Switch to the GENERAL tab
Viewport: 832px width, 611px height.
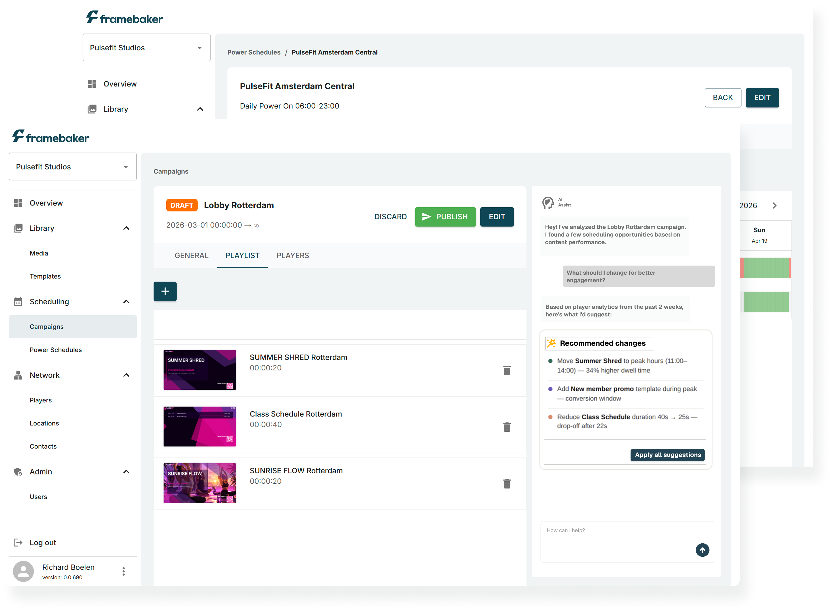click(191, 255)
